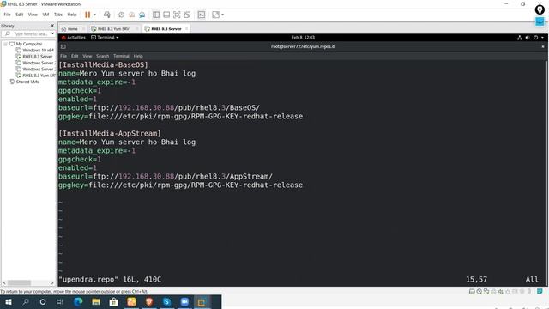Click the new terminal tab icon in title bar
549x309 pixels.
tap(63, 46)
